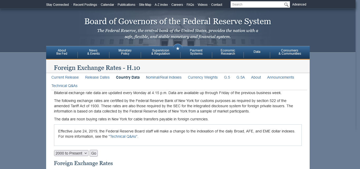This screenshot has height=169, width=360.
Task: Click into the Search text field
Action: pyautogui.click(x=257, y=4)
